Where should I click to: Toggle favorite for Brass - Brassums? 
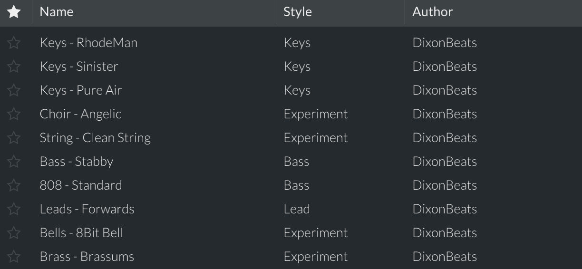click(x=14, y=257)
